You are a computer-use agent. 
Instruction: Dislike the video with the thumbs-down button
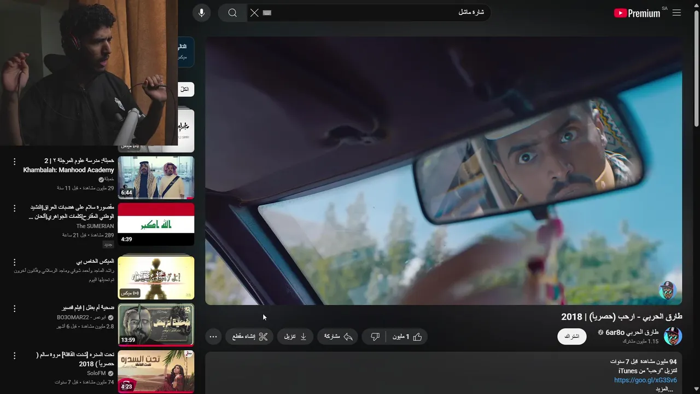tap(375, 337)
